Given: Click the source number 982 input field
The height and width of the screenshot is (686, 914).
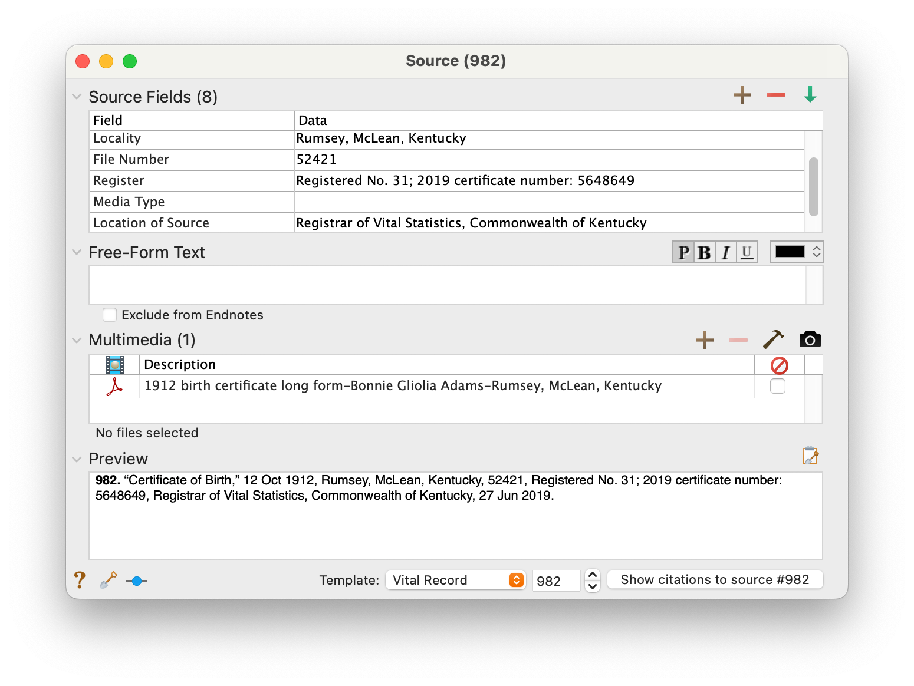Looking at the screenshot, I should tap(556, 581).
